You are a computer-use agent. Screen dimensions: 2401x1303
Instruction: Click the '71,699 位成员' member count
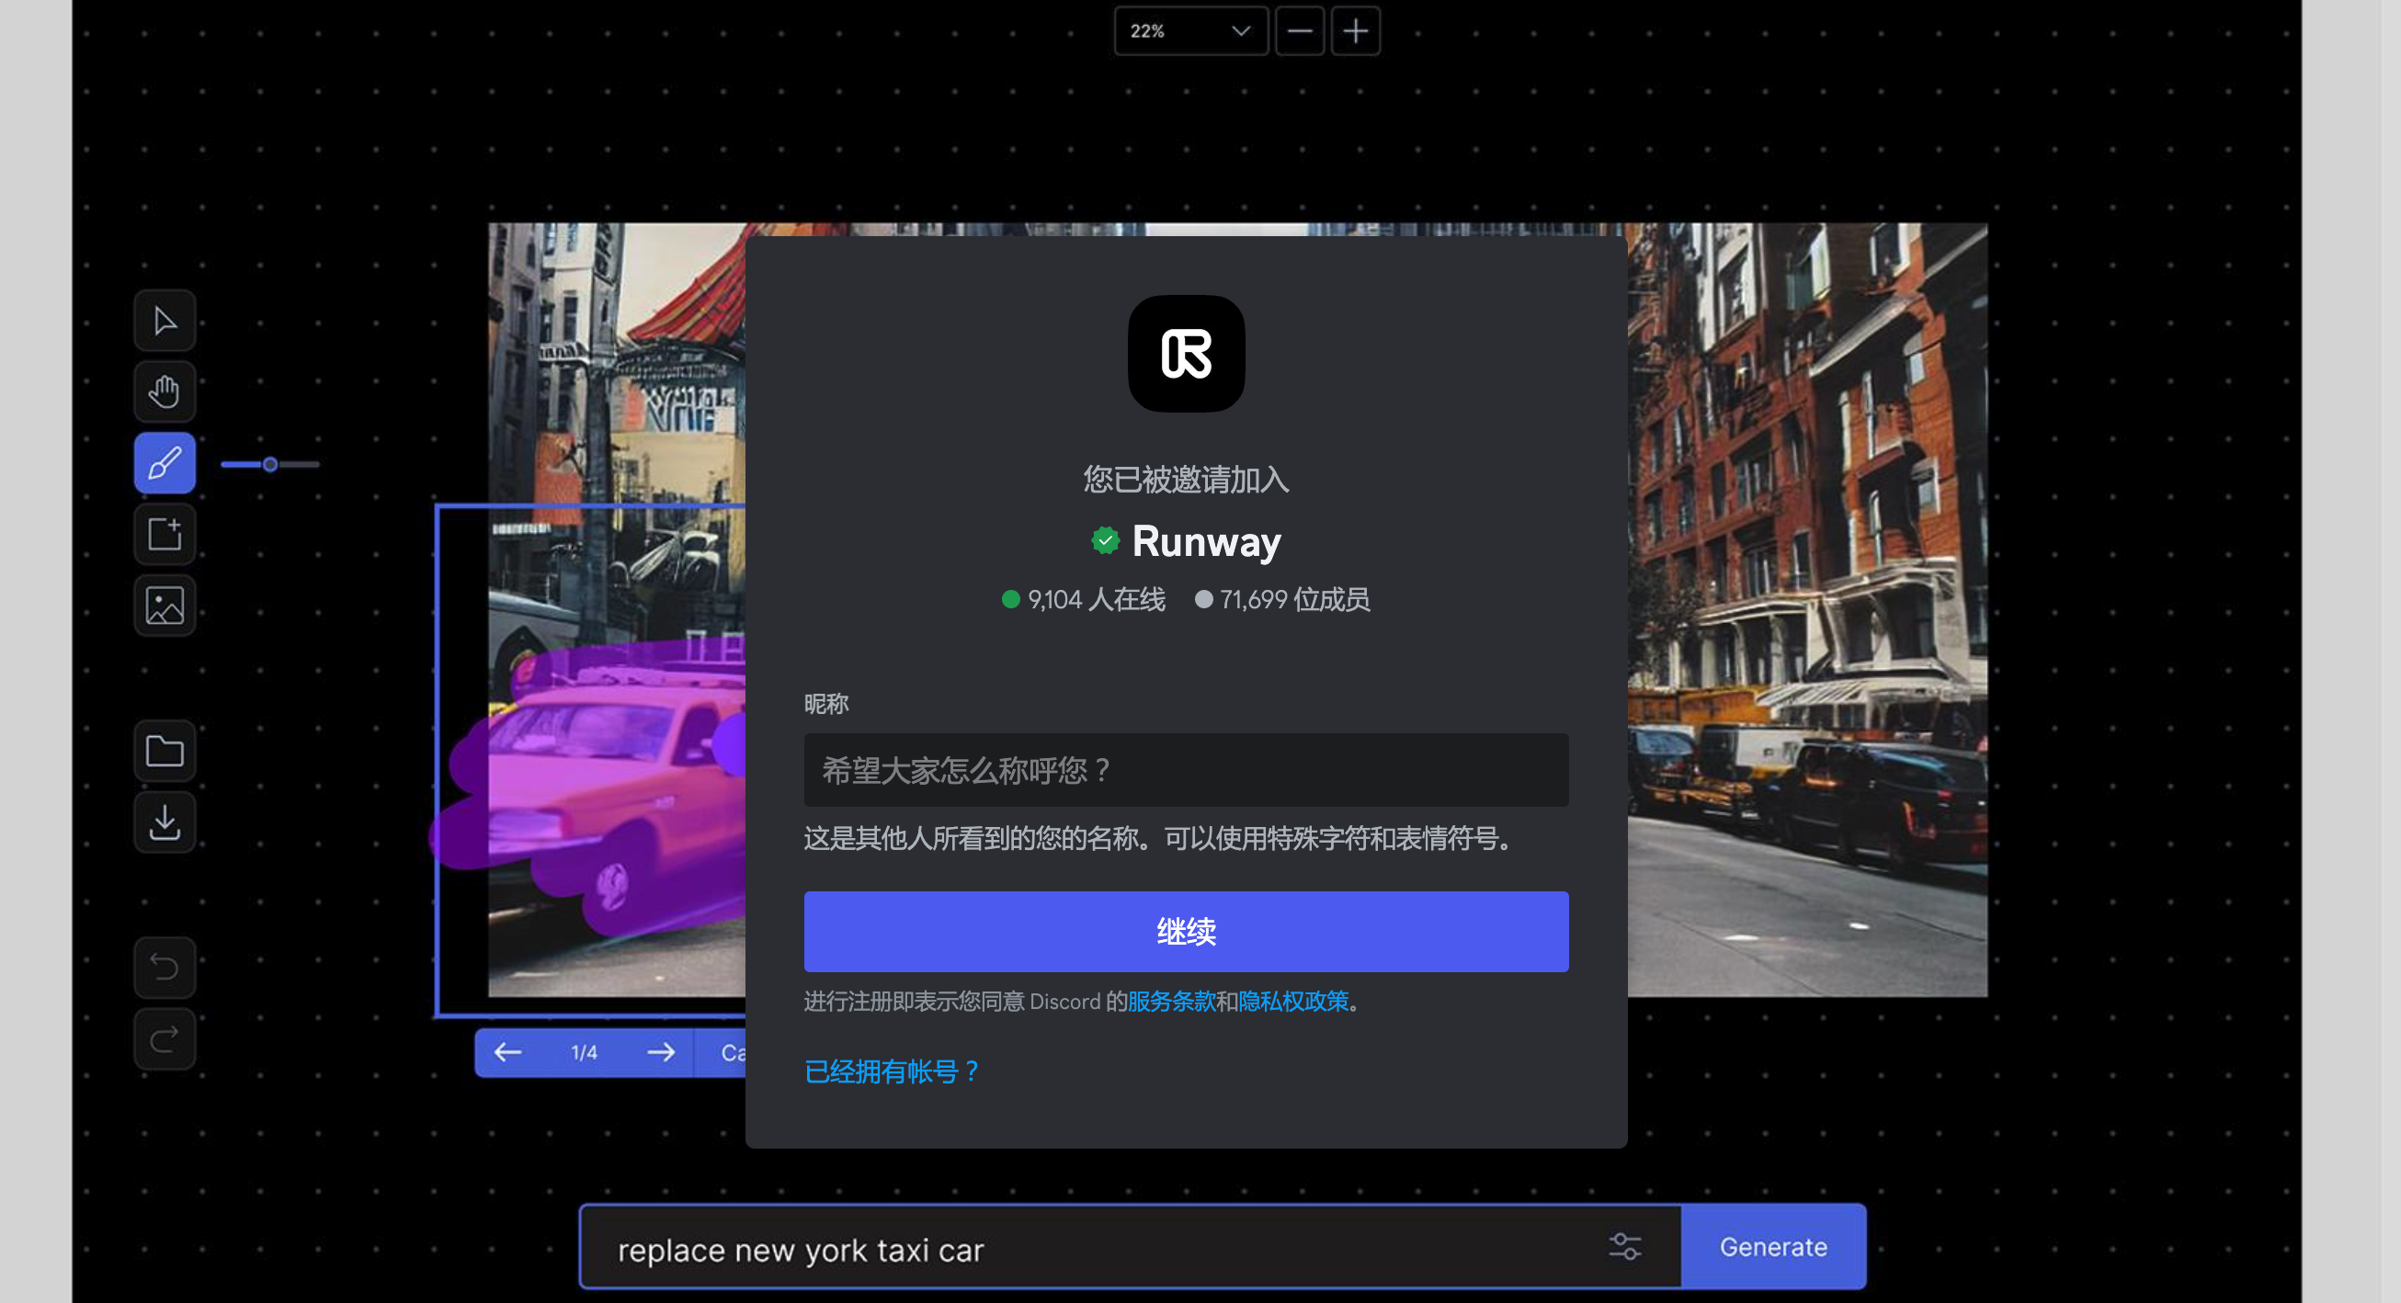1282,599
